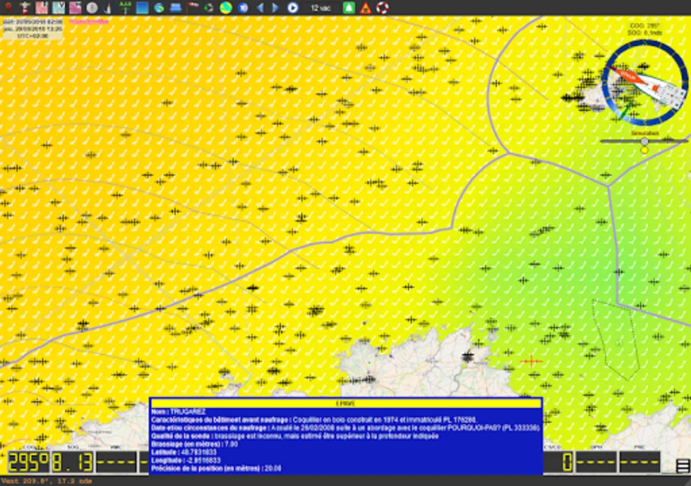Start animation with the play button
Image resolution: width=691 pixels, height=486 pixels.
pyautogui.click(x=293, y=8)
